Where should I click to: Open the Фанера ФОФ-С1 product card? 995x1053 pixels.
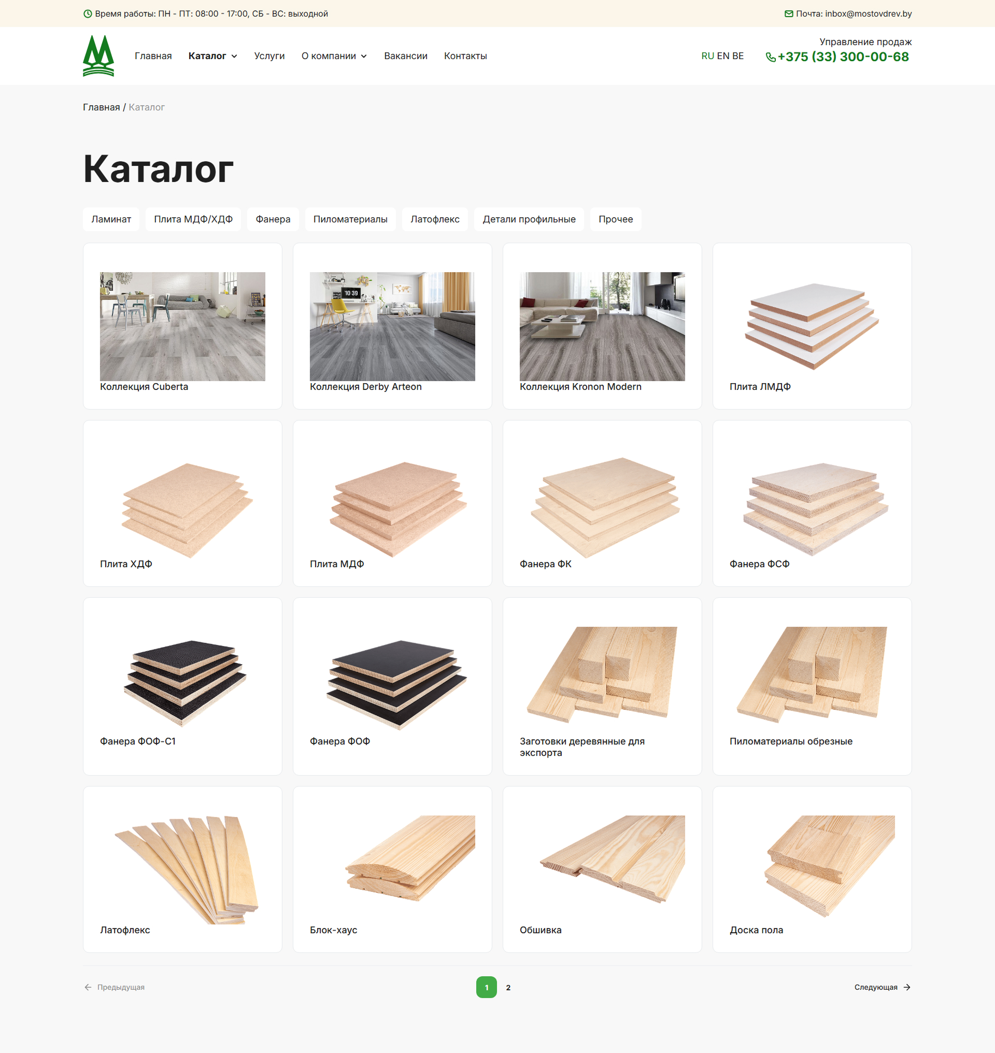coord(182,686)
